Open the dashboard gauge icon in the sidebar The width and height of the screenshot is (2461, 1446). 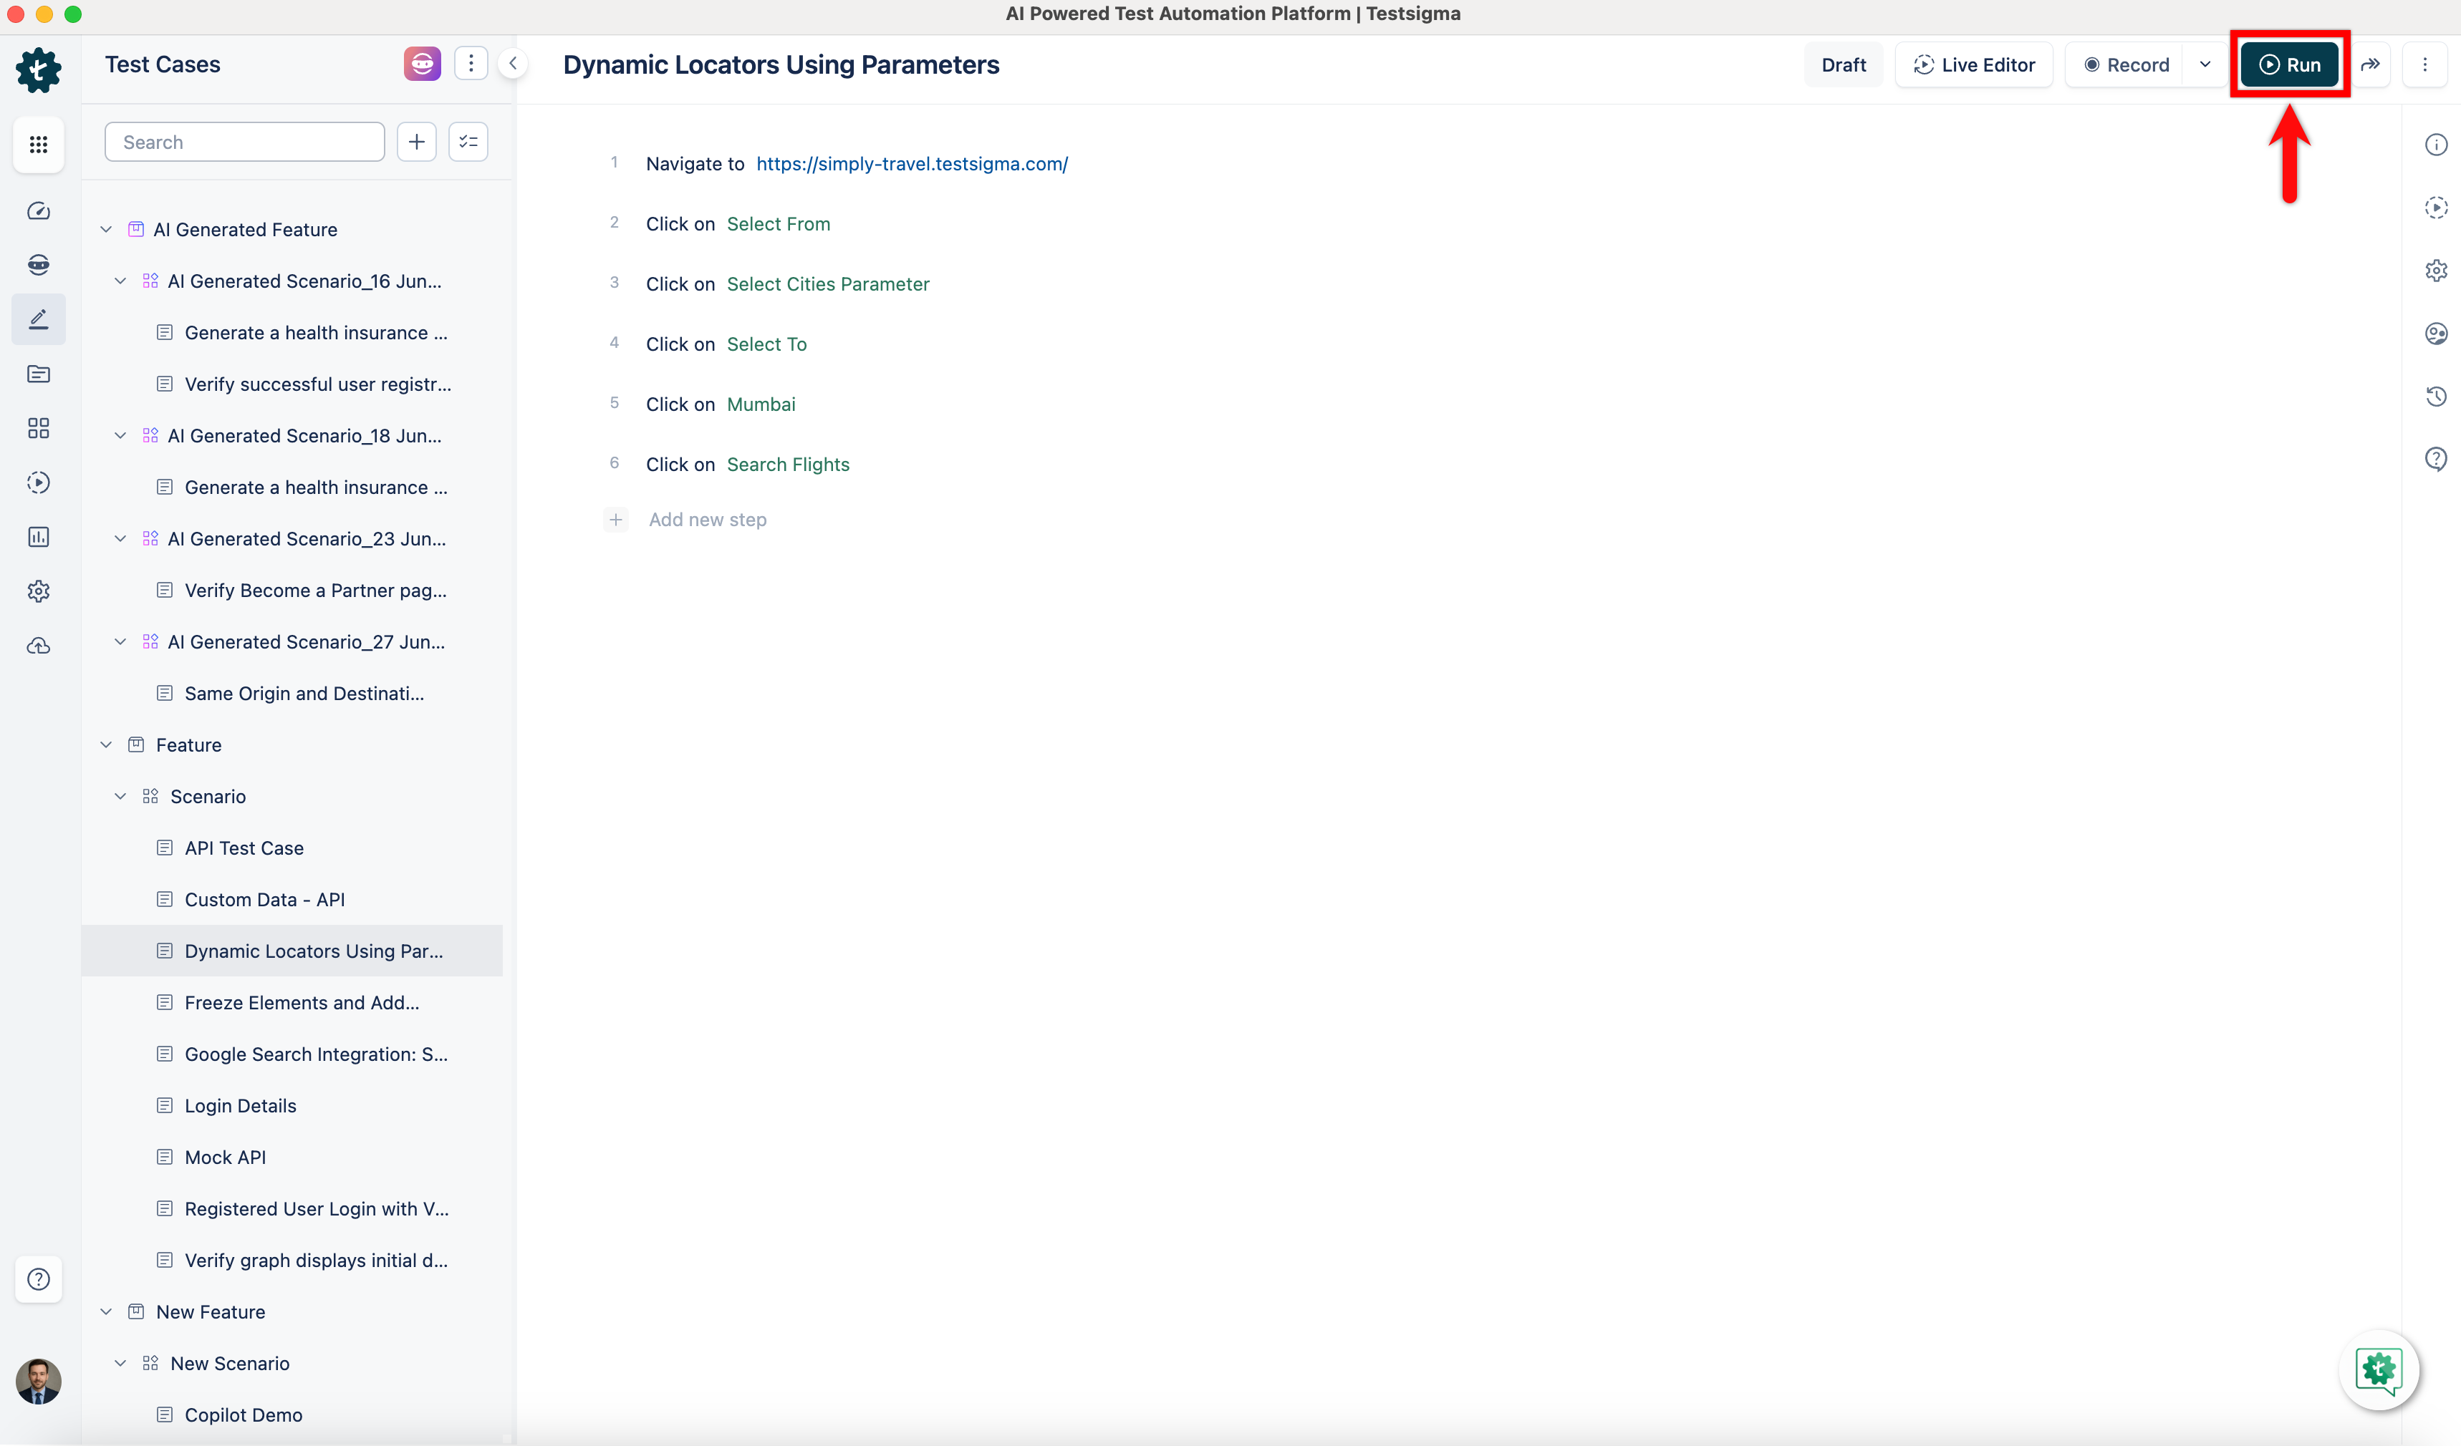pos(38,211)
